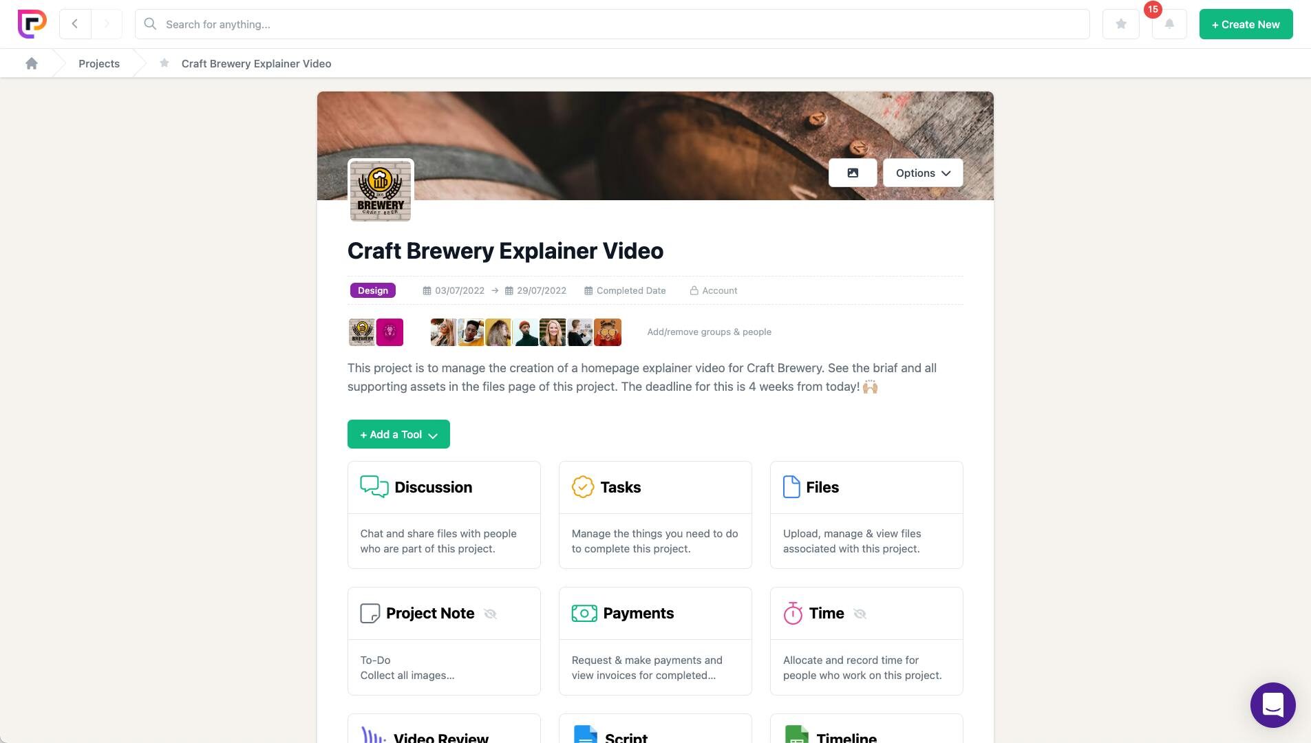Open the Add a Tool dropdown
The height and width of the screenshot is (743, 1311).
pyautogui.click(x=398, y=434)
